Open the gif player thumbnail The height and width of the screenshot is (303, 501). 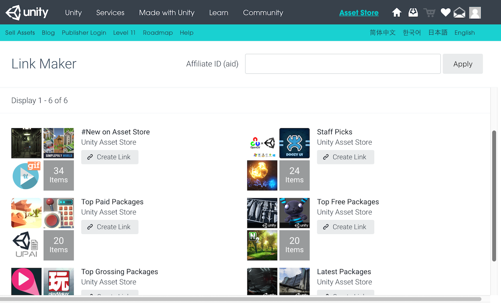[x=26, y=175]
